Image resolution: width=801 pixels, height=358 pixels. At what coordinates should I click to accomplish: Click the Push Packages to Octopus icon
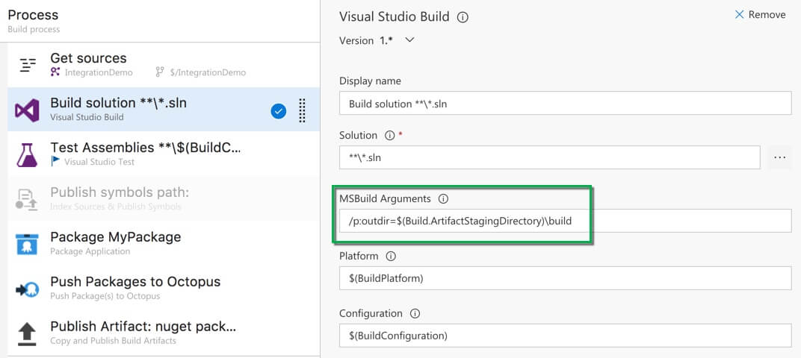tap(27, 289)
